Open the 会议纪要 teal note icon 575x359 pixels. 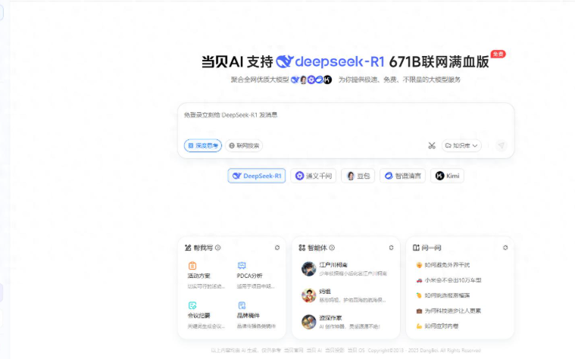click(x=192, y=305)
